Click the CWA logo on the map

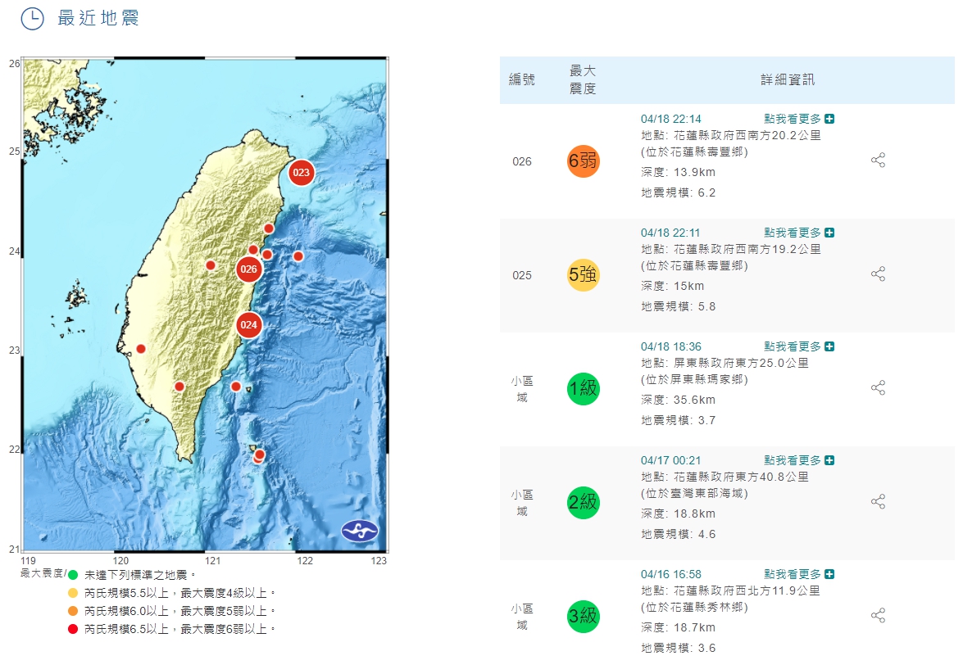pos(359,530)
